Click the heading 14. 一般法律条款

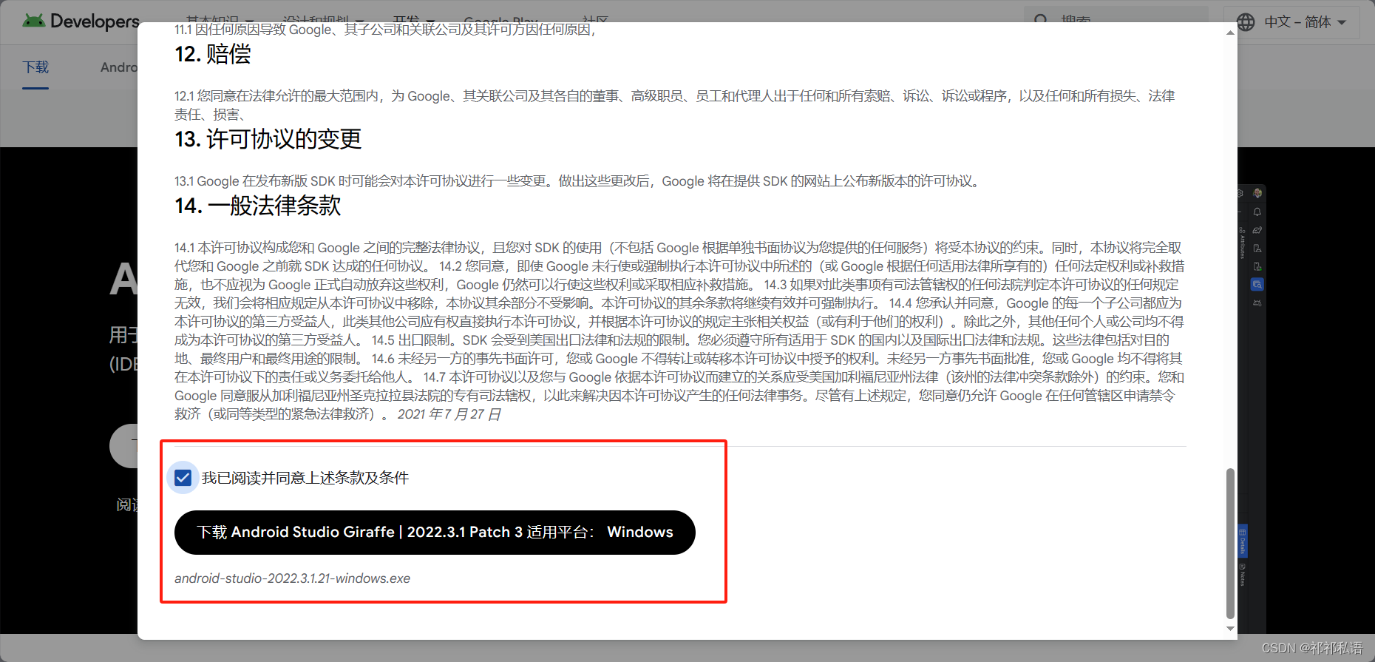258,206
